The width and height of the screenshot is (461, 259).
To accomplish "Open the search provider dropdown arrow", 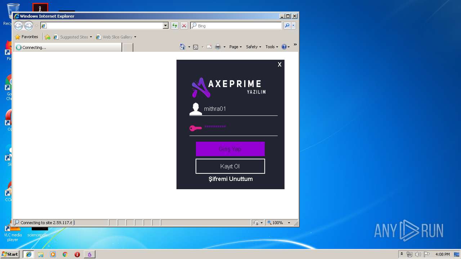I will 294,26.
